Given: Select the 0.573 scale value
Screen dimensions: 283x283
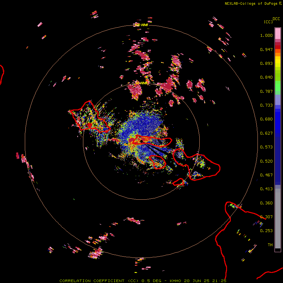Looking at the screenshot, I should click(266, 147).
